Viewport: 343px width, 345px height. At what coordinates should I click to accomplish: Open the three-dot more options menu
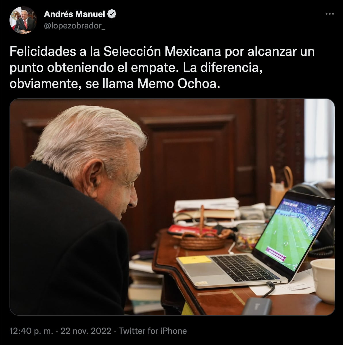pos(329,14)
